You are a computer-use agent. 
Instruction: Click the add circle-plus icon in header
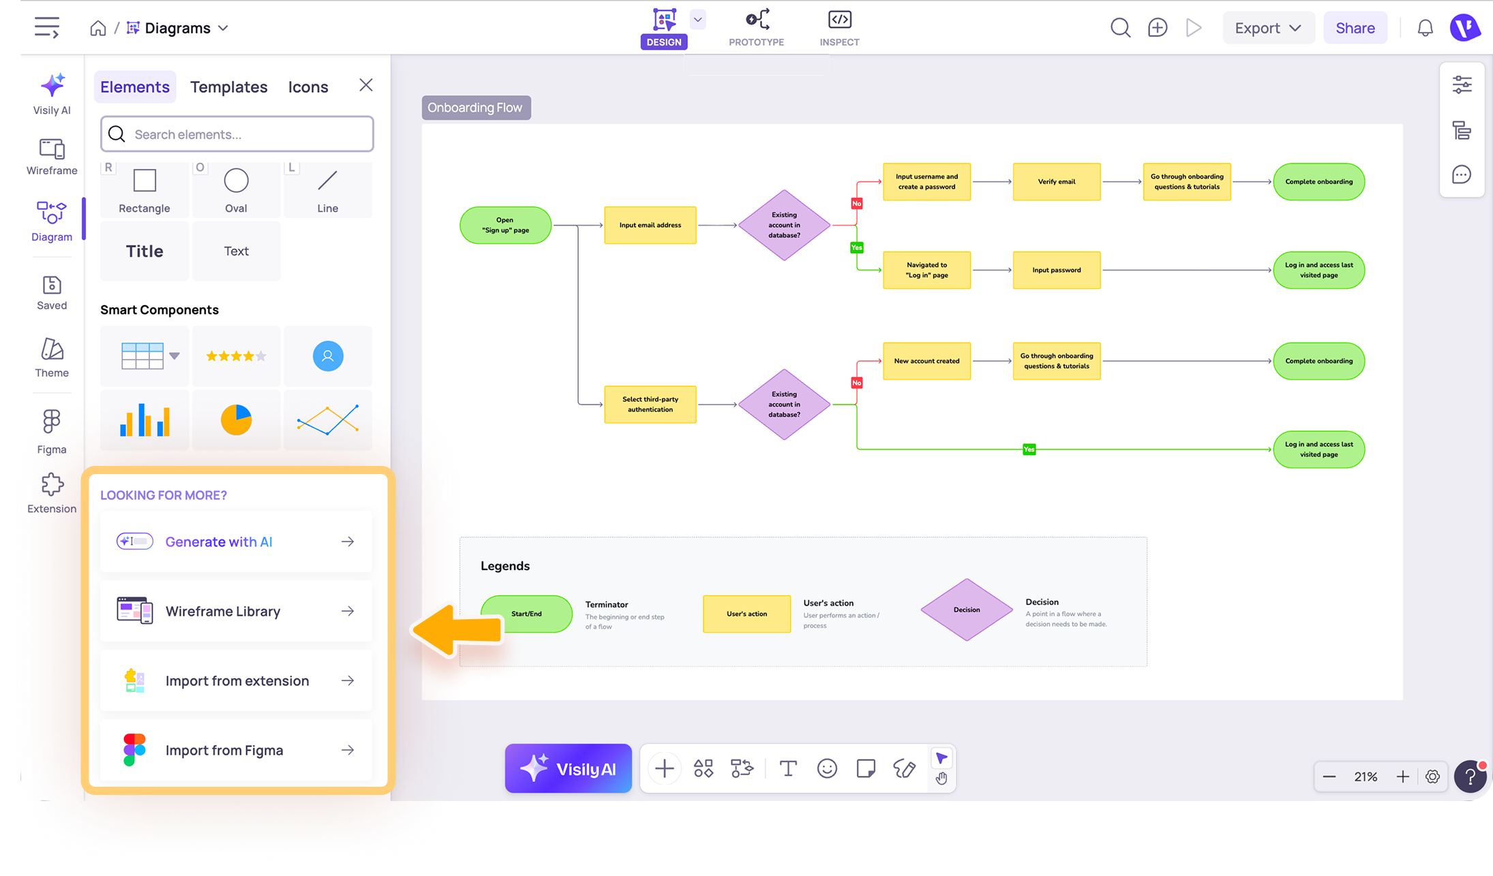(x=1158, y=28)
